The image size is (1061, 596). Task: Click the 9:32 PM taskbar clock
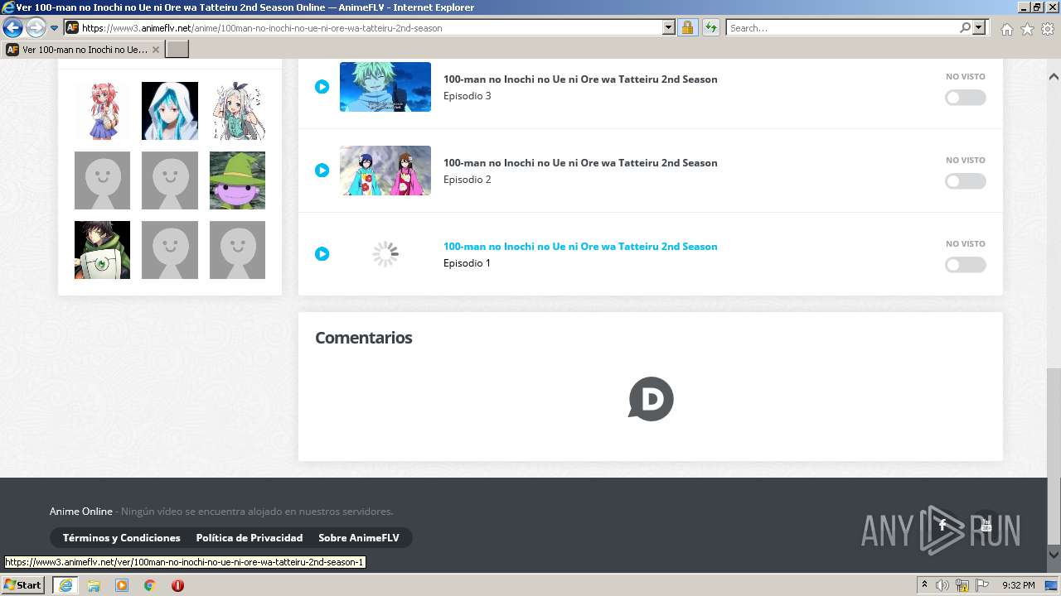click(x=1019, y=585)
